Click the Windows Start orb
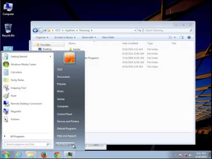Image resolution: width=212 pixels, height=159 pixels. coord(6,155)
